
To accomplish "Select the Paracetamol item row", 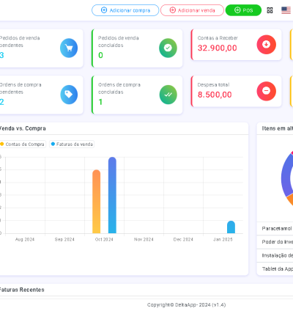I will pyautogui.click(x=275, y=229).
